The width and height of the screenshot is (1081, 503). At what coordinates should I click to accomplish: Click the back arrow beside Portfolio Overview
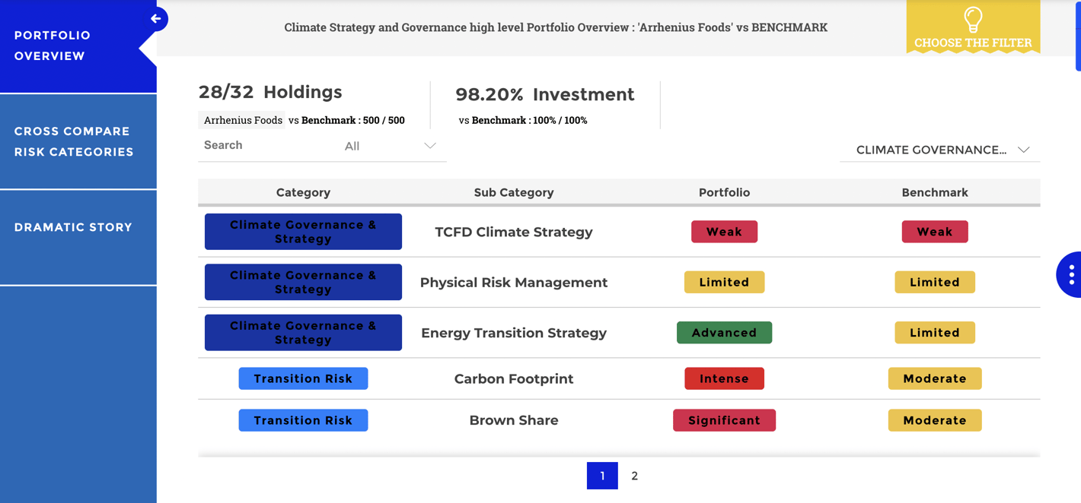tap(155, 18)
